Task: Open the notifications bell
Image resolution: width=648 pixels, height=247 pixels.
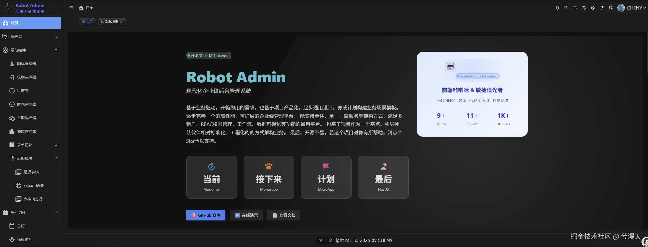Action: pyautogui.click(x=557, y=8)
